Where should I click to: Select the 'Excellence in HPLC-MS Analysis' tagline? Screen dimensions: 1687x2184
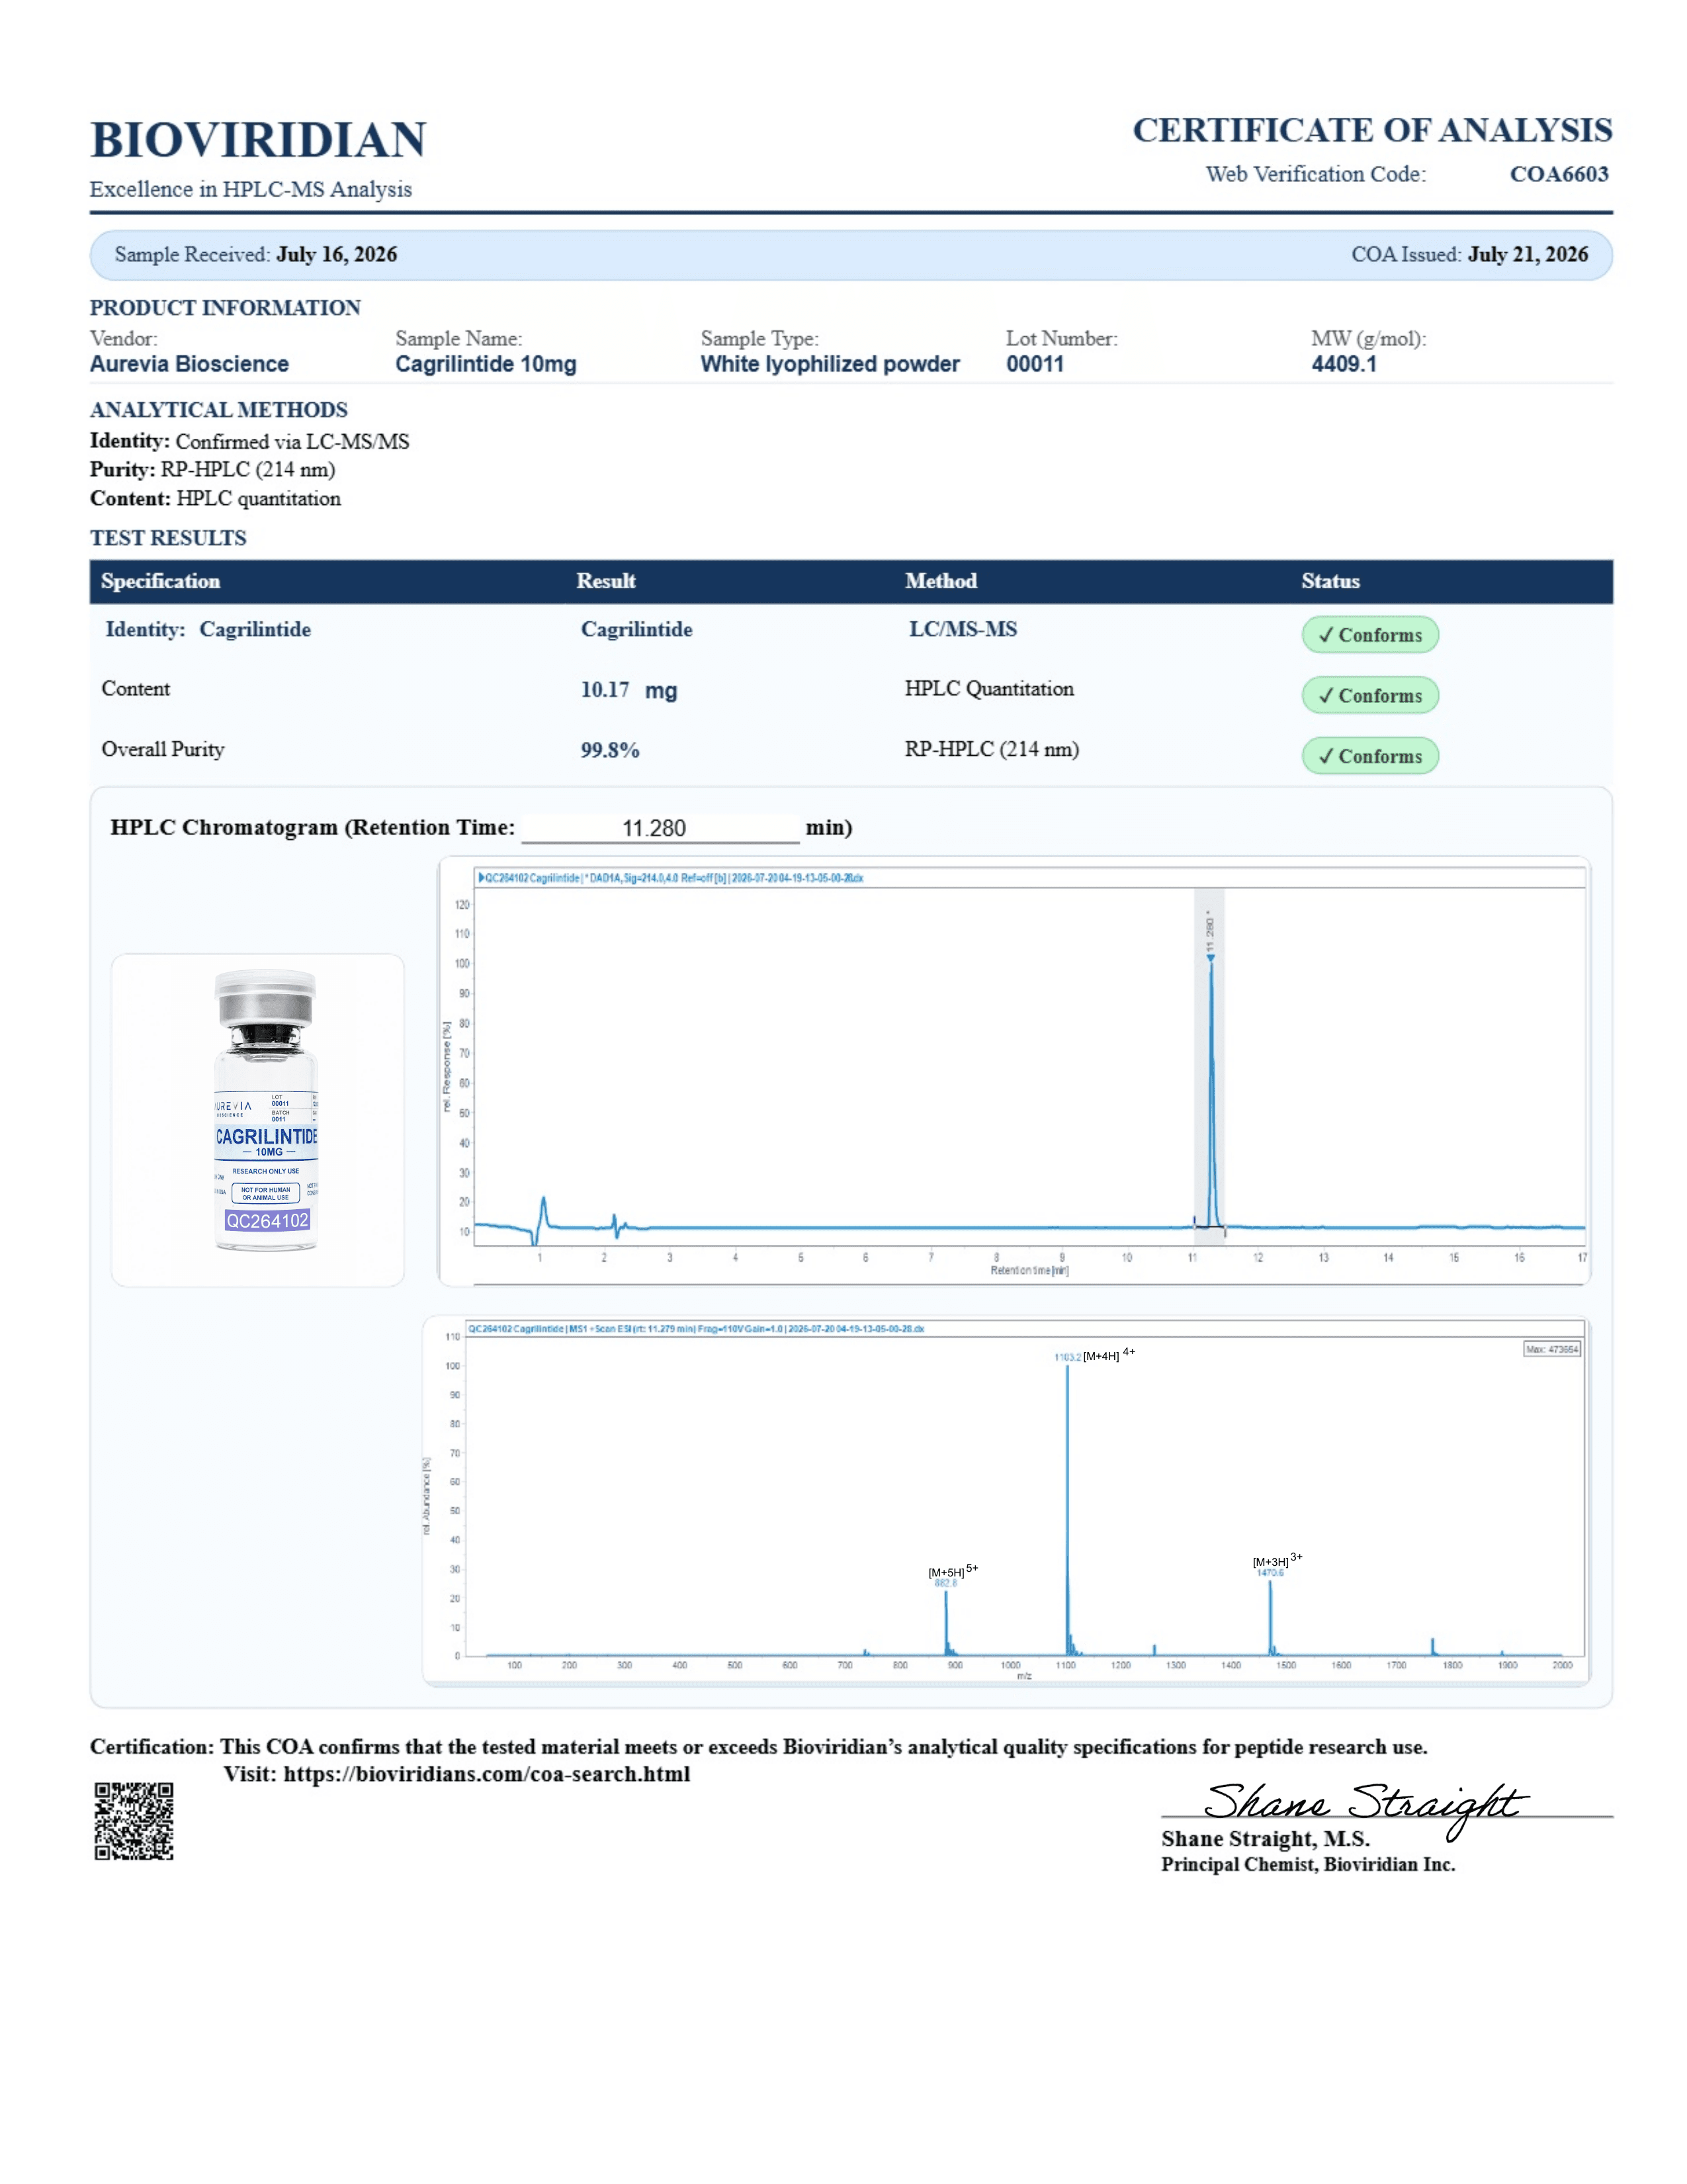click(251, 189)
